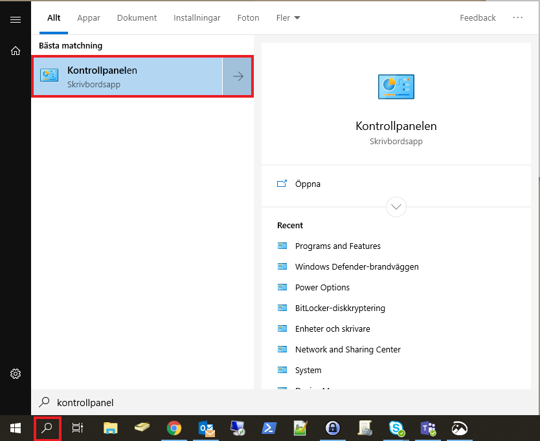Viewport: 540px width, 441px height.
Task: Open the round mountain photo app on the taskbar
Action: (460, 428)
